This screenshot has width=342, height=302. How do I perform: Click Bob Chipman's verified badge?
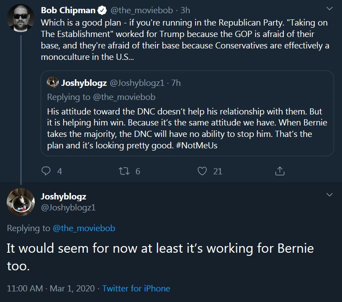[x=102, y=10]
